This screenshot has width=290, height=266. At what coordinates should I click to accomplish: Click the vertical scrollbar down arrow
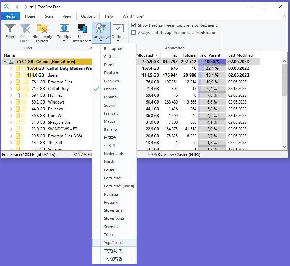285,147
